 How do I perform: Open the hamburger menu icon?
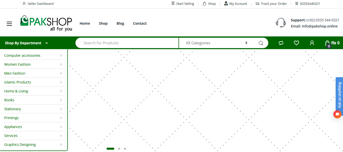tap(9, 24)
